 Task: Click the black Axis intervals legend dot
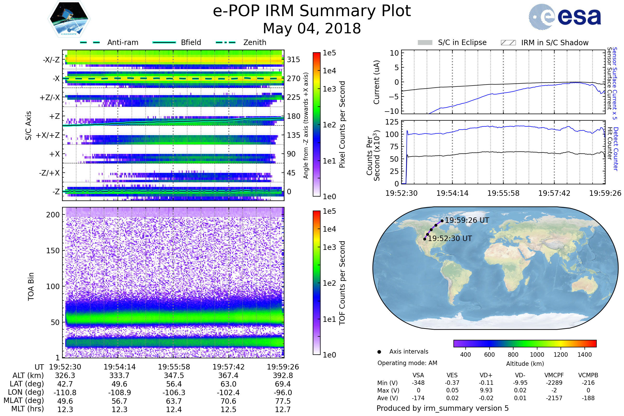[x=379, y=352]
